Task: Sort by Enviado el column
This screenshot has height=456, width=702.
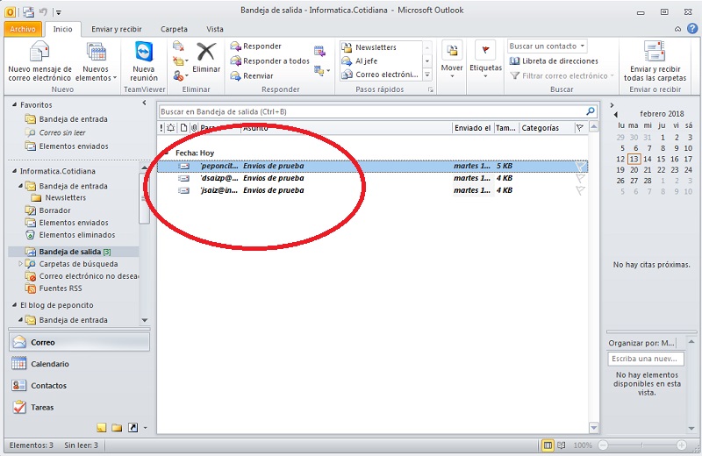Action: (472, 128)
